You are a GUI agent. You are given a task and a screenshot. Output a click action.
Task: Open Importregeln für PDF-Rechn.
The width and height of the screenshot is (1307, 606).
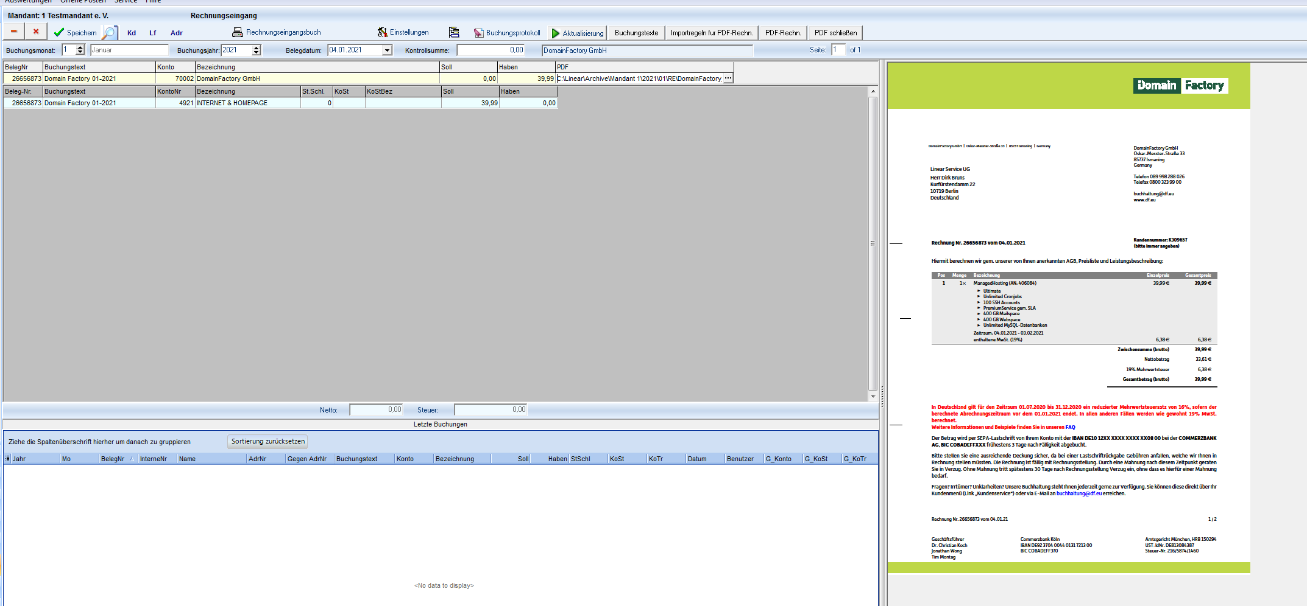coord(712,33)
